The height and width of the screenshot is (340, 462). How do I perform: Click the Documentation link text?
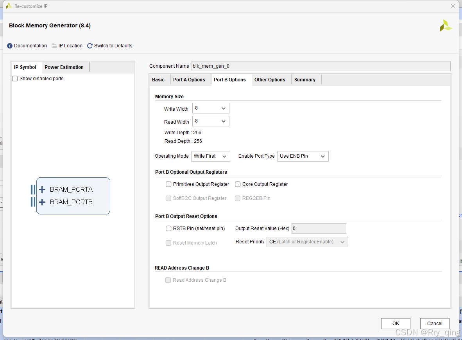coord(30,46)
